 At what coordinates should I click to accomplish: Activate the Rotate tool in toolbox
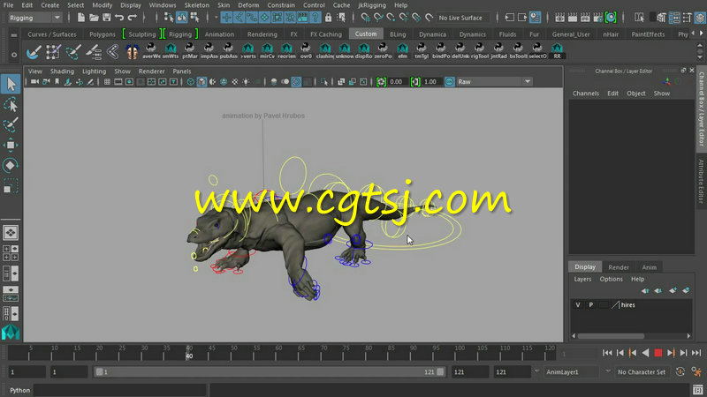coord(11,165)
